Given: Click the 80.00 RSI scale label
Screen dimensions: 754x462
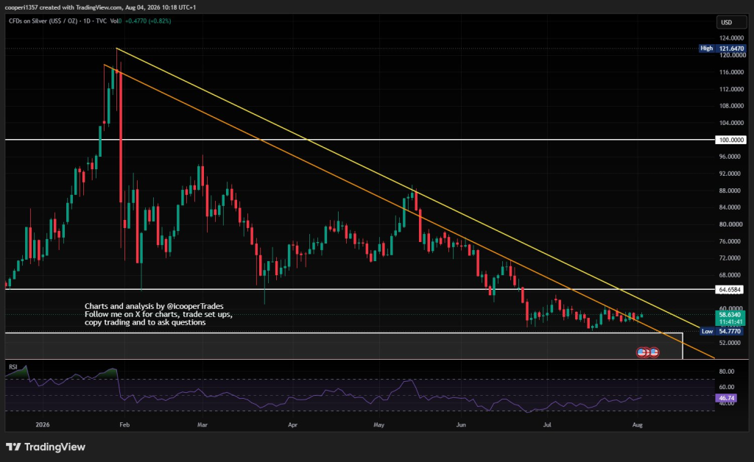Looking at the screenshot, I should 727,372.
